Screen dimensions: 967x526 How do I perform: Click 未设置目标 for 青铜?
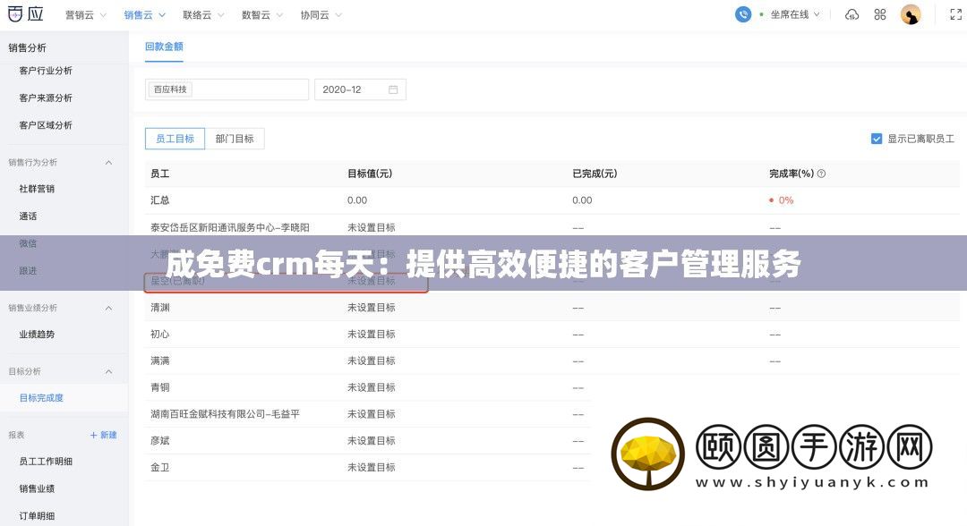tap(372, 387)
